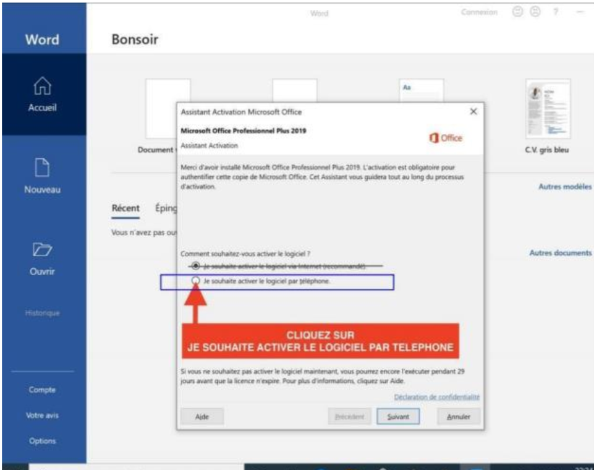Click Connexion in the title bar

[479, 12]
